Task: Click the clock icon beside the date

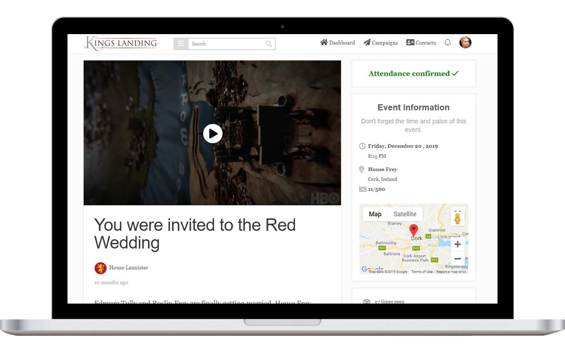Action: (362, 146)
